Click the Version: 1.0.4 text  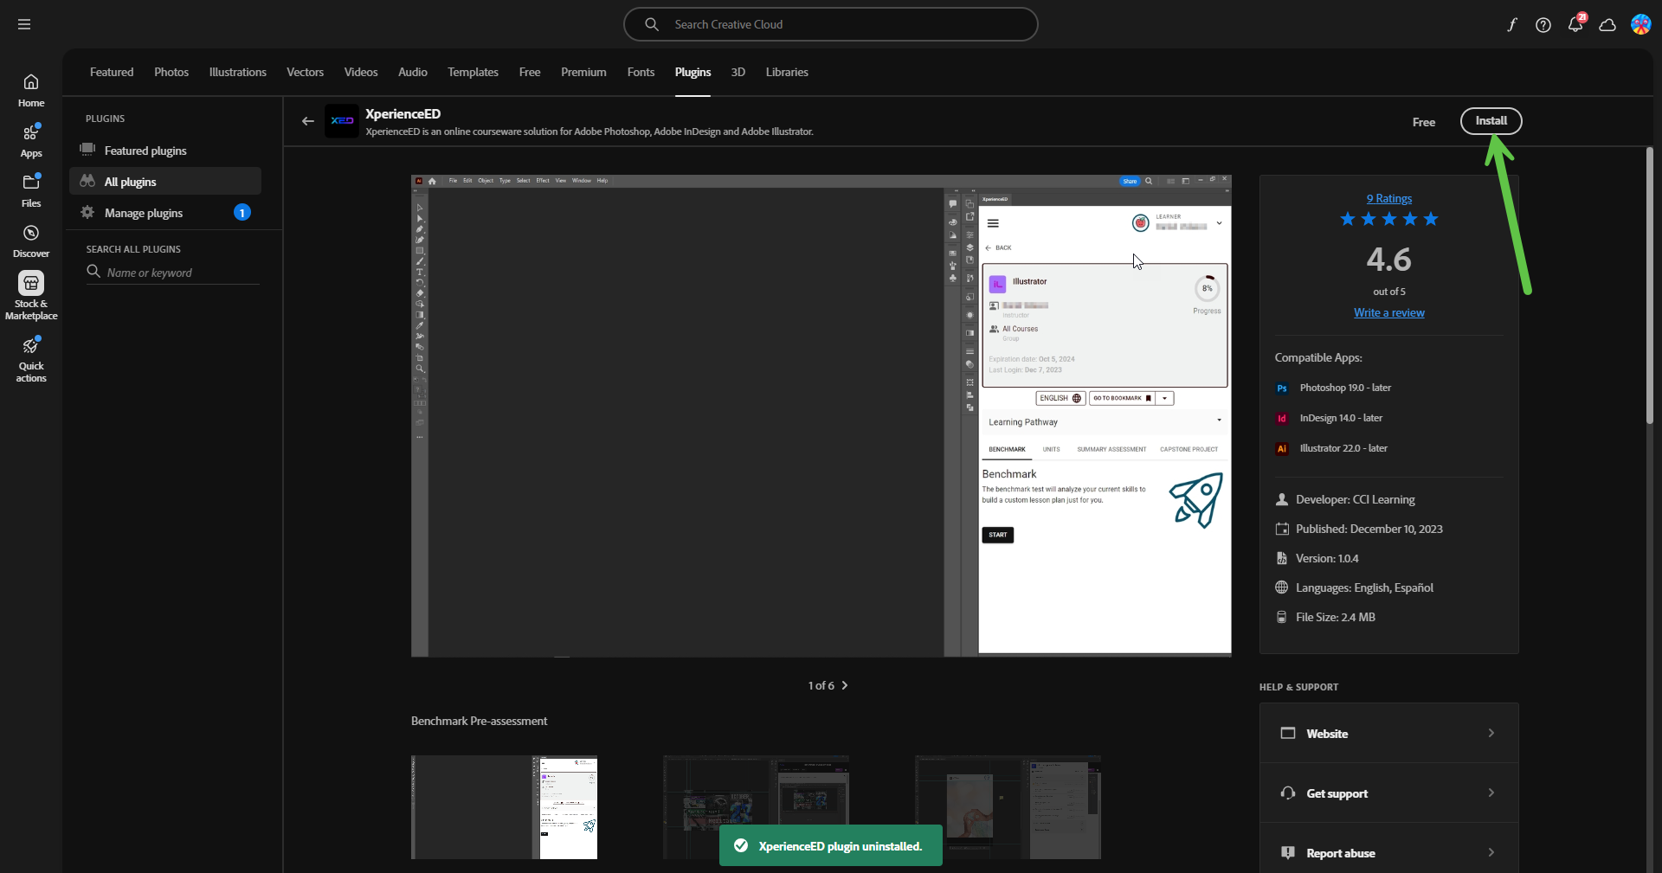tap(1327, 558)
